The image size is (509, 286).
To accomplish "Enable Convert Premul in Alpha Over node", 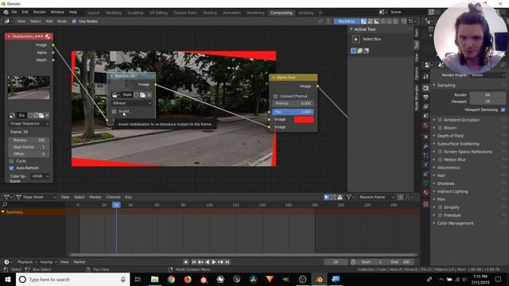I will (275, 96).
